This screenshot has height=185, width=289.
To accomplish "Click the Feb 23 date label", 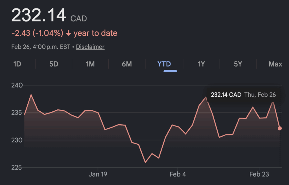I will point(259,174).
